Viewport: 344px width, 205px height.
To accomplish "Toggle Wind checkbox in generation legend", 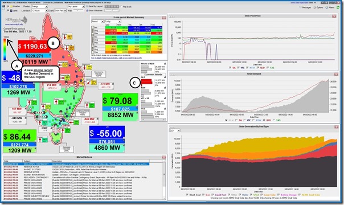I will point(251,195).
